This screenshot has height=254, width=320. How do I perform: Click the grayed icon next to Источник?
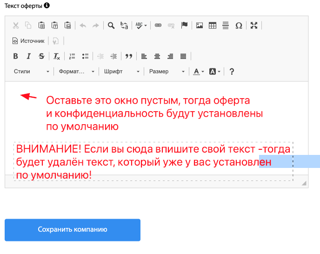point(55,41)
